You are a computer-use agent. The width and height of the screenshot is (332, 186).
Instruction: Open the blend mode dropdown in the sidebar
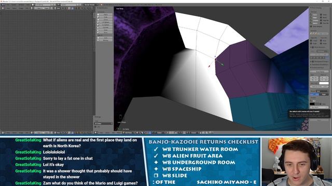coord(322,91)
